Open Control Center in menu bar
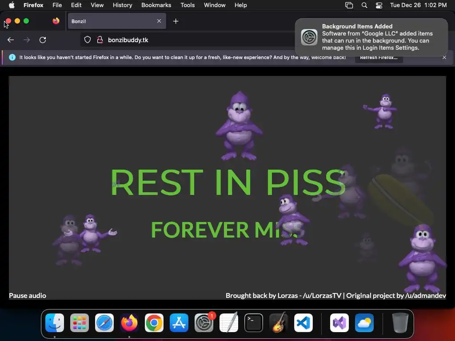Viewport: 455px width, 341px height. (x=379, y=5)
